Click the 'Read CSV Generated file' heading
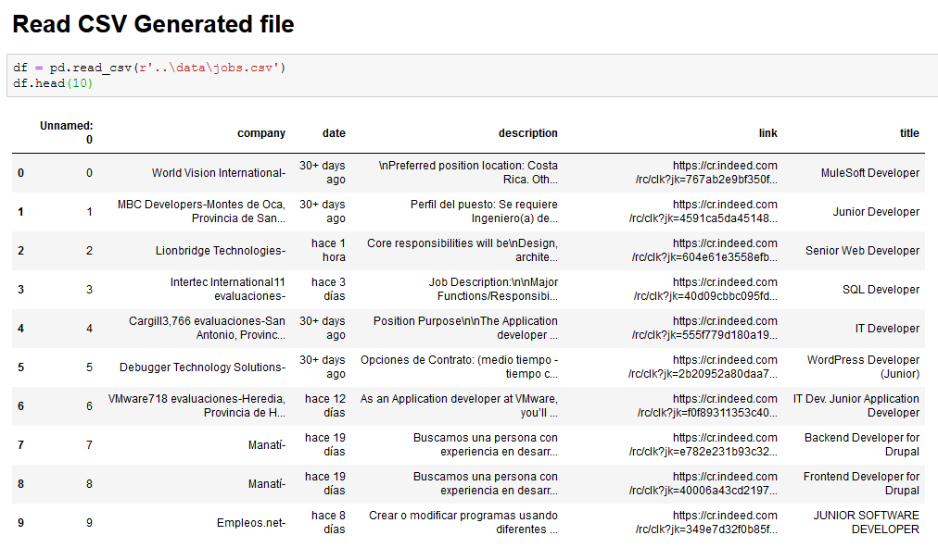Screen dimensions: 938x548 tap(153, 24)
